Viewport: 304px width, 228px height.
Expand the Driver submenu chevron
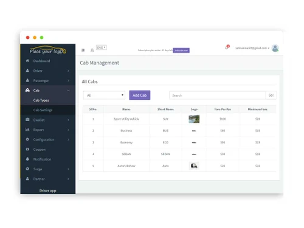click(x=68, y=71)
